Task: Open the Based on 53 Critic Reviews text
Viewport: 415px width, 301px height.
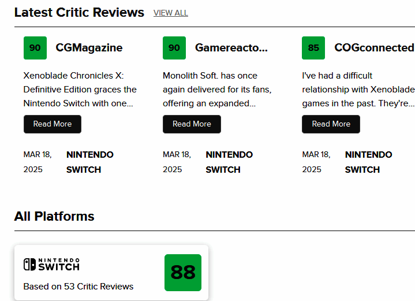Action: (78, 287)
